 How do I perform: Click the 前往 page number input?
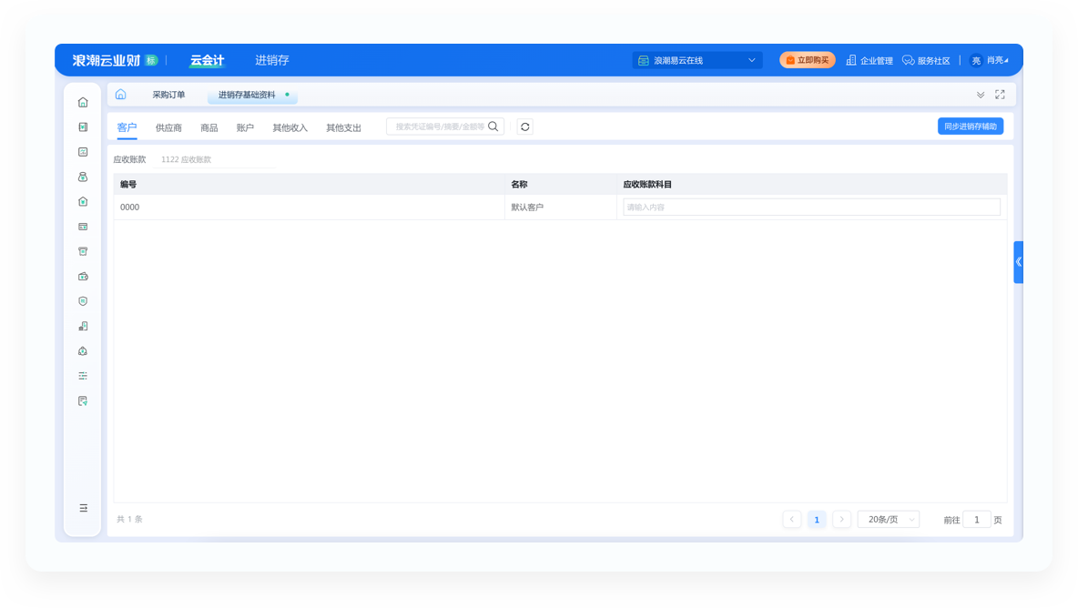(x=976, y=520)
